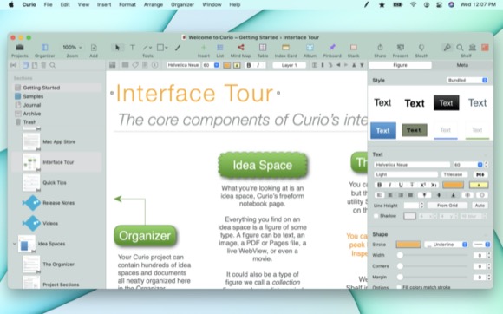Open the Format menu
The image size is (503, 314).
point(127,4)
